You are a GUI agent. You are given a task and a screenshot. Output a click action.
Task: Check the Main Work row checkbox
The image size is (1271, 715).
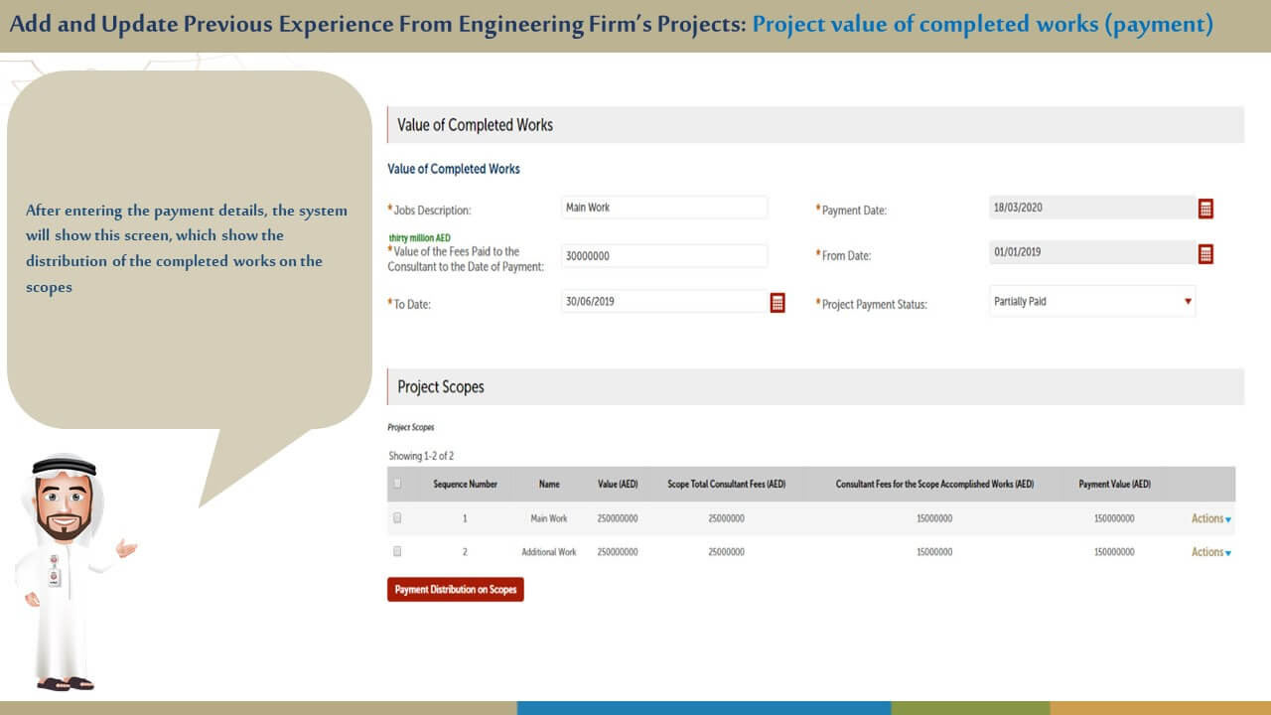pos(398,517)
